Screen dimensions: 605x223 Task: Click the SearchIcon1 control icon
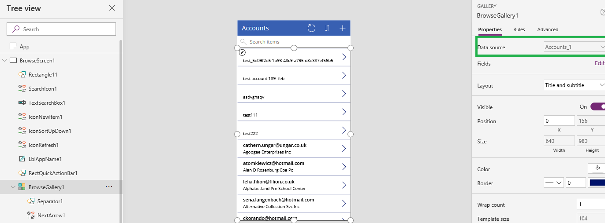[22, 88]
